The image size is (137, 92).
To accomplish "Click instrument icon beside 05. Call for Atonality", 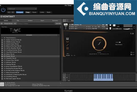I will [2, 48].
